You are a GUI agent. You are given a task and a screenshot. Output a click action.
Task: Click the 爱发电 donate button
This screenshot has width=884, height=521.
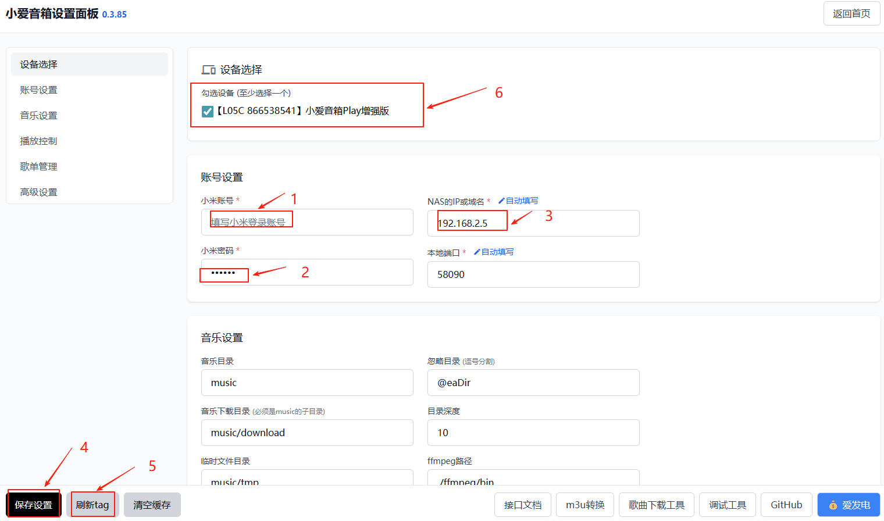click(x=849, y=505)
